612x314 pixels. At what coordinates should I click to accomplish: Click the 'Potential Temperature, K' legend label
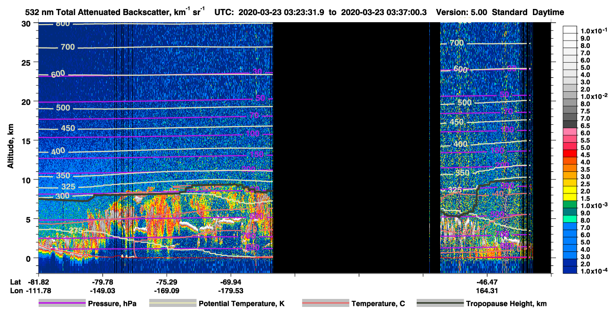pyautogui.click(x=242, y=304)
